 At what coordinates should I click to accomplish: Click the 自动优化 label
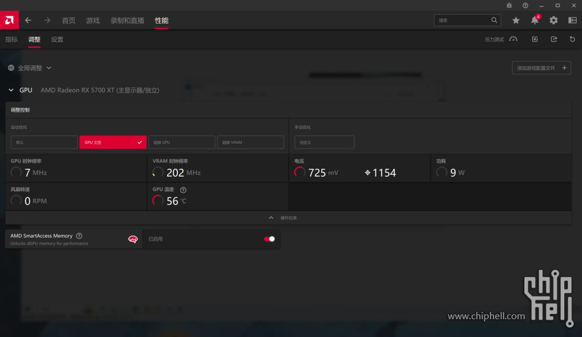pos(18,127)
